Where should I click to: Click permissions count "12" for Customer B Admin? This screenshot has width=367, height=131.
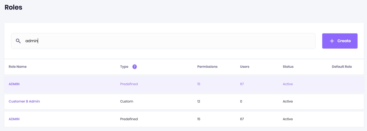[199, 101]
